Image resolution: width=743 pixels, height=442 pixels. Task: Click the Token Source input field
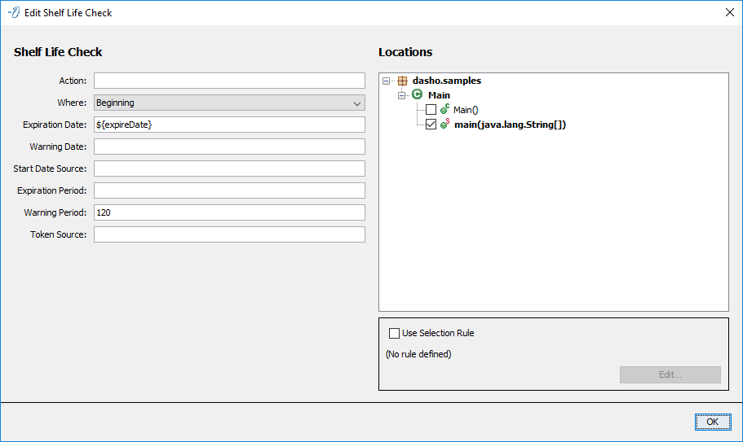(x=229, y=234)
